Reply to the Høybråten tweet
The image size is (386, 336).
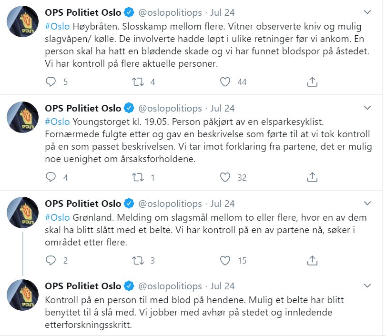point(51,82)
